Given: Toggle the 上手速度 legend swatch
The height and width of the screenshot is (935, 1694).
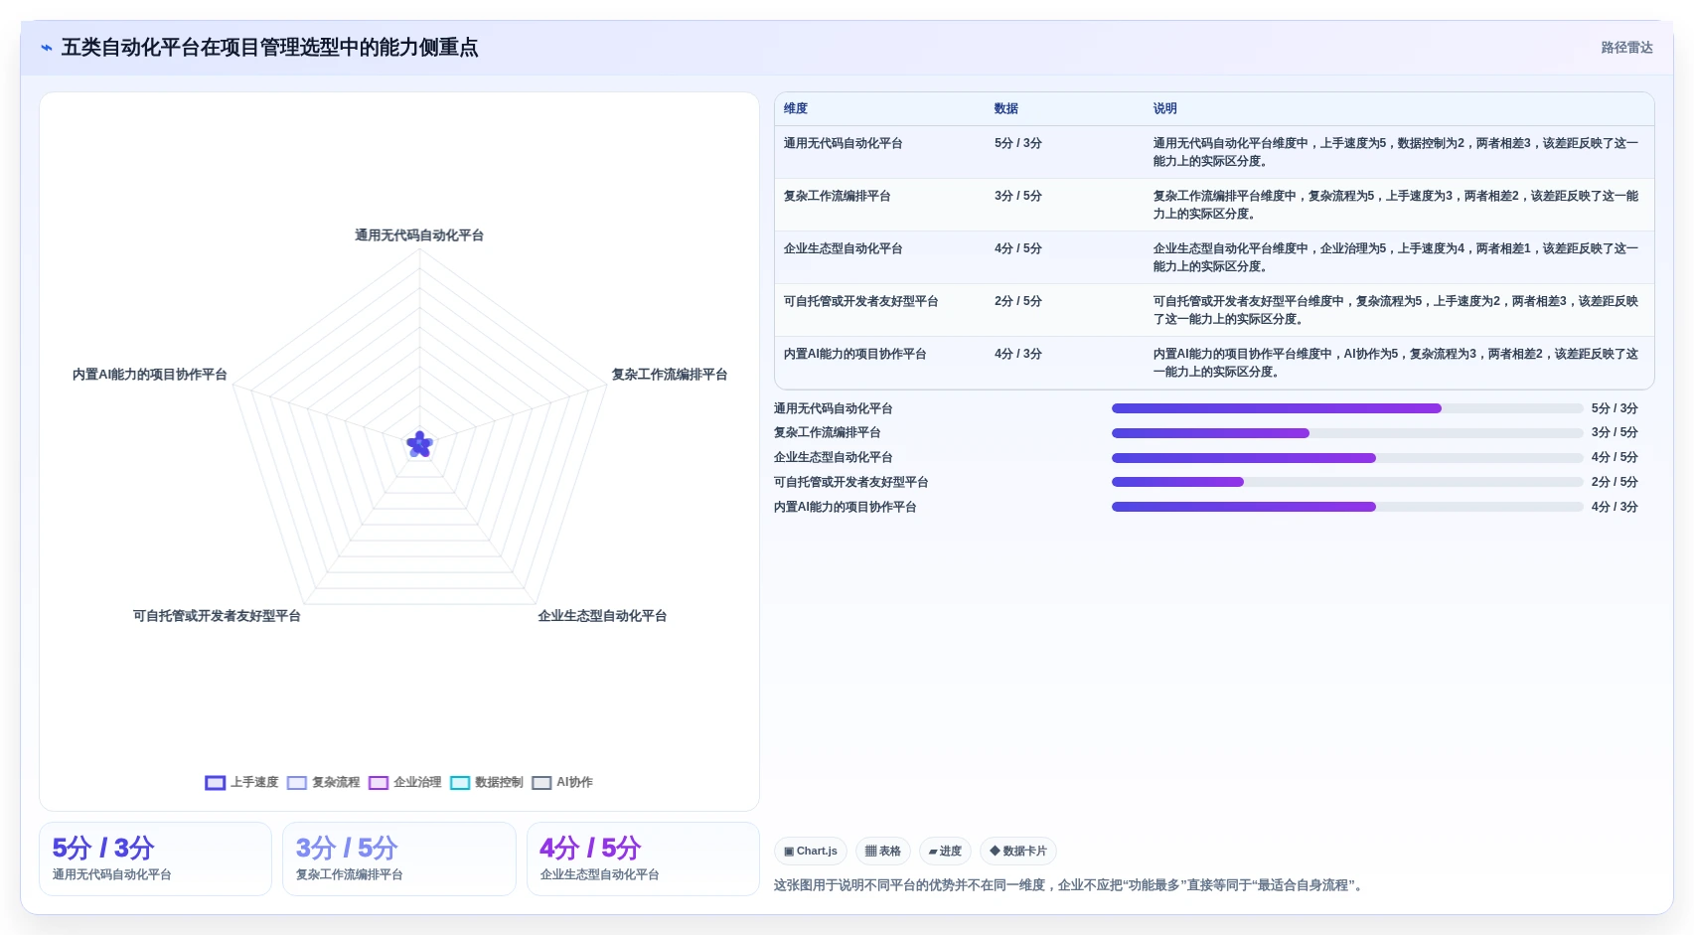Looking at the screenshot, I should click(x=216, y=783).
